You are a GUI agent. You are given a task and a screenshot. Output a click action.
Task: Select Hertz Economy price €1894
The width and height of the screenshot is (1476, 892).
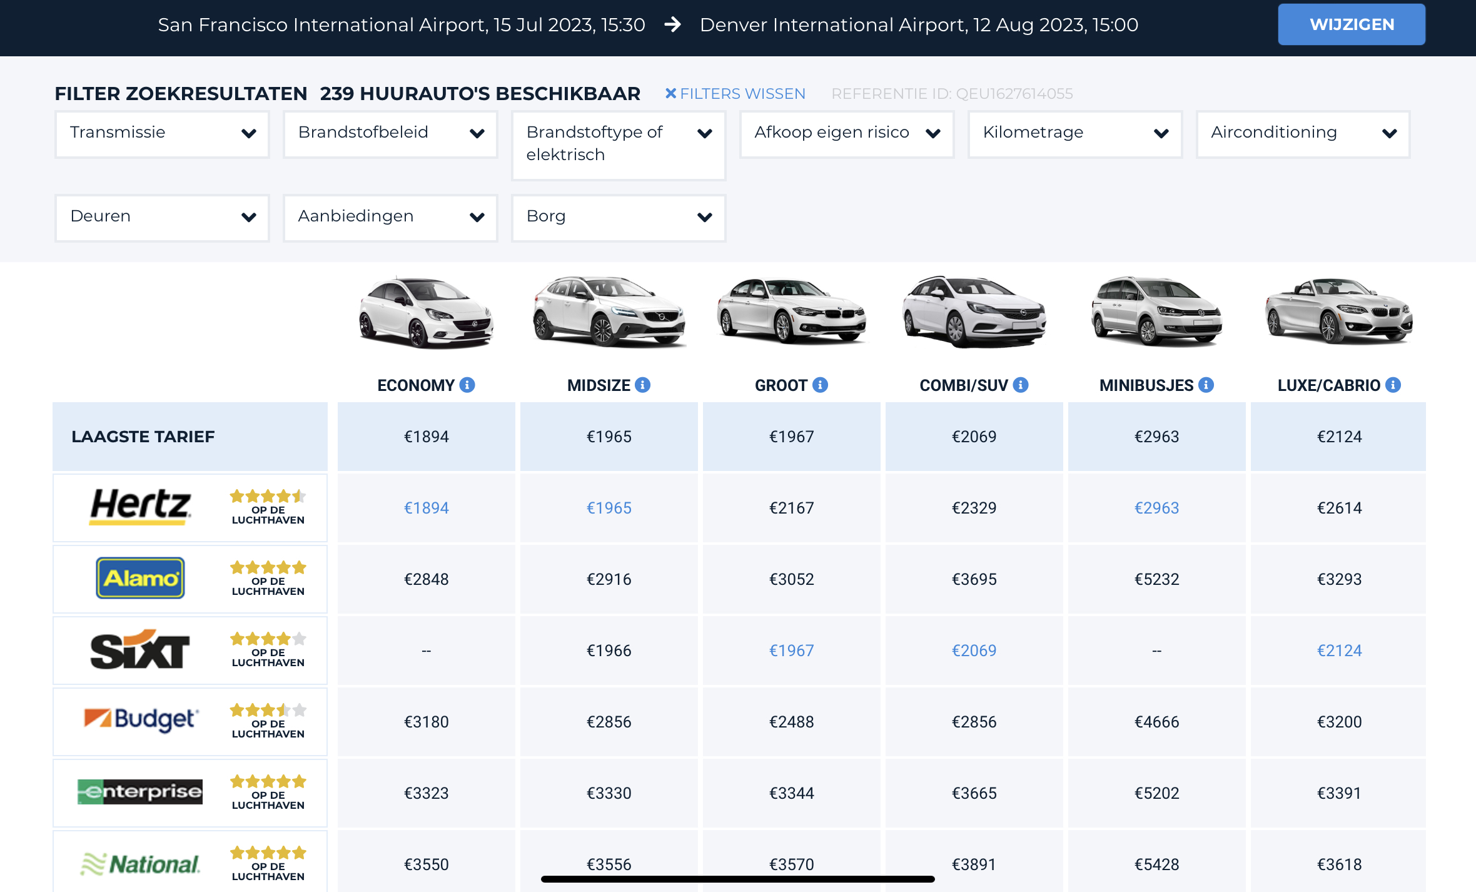click(x=426, y=508)
